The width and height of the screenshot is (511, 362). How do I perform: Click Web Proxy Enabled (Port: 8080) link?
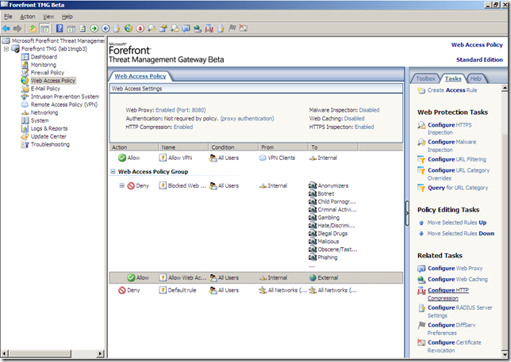click(x=181, y=110)
